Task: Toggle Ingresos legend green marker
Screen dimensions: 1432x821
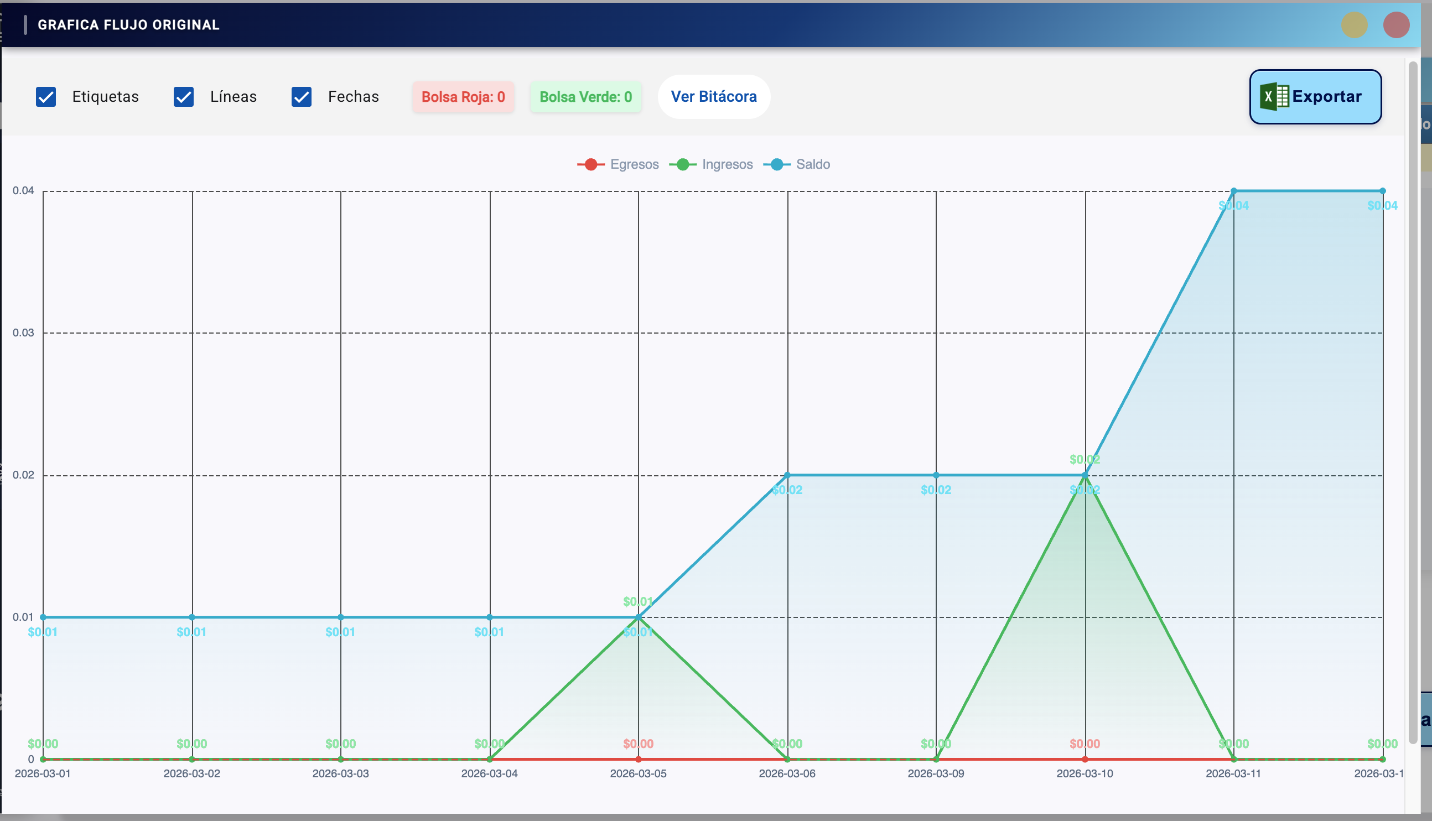Action: tap(682, 165)
